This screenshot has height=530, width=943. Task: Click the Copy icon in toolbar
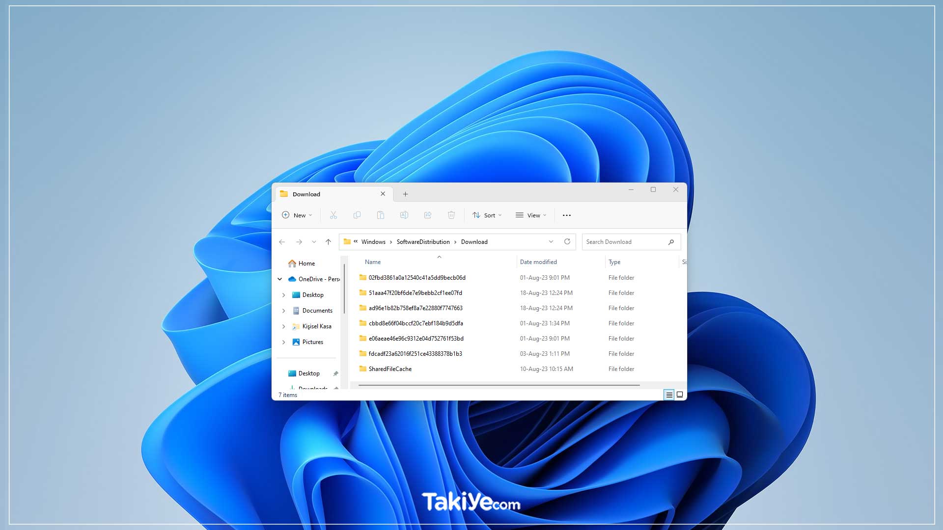point(357,215)
